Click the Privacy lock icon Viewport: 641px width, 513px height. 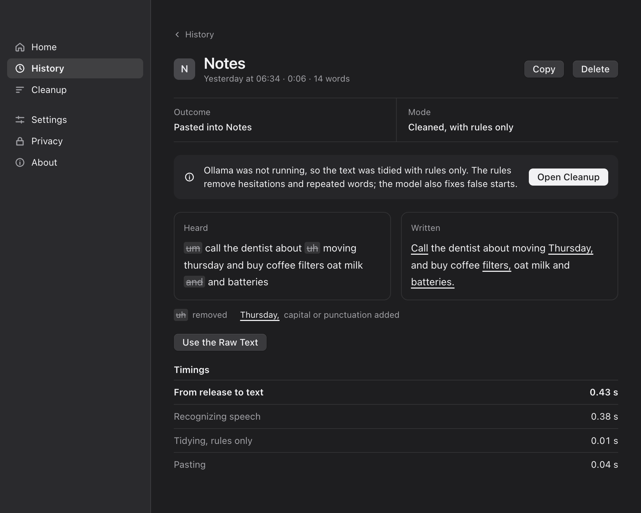[20, 141]
